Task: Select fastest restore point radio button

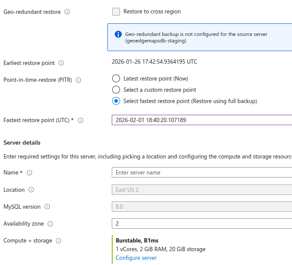Action: 116,101
